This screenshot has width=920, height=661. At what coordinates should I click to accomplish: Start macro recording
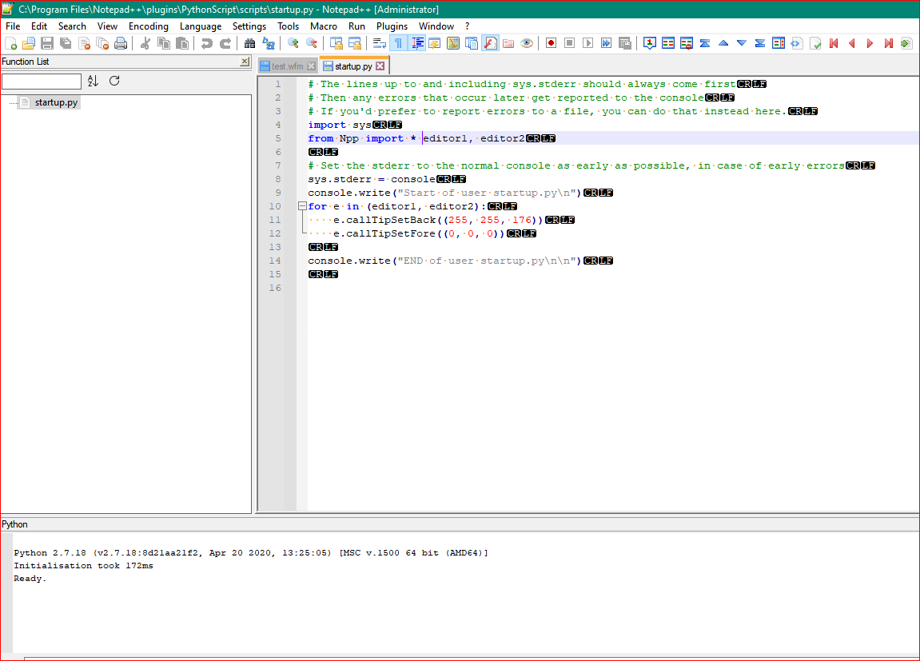[x=551, y=42]
